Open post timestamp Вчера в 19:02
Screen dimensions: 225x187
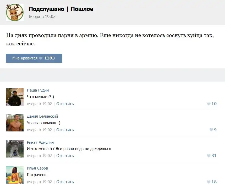pos(42,16)
